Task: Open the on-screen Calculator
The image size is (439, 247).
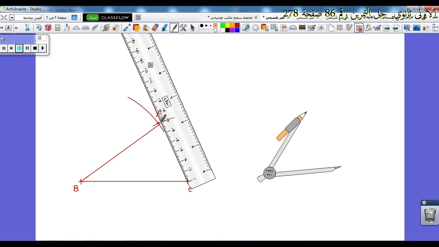Action: click(58, 27)
